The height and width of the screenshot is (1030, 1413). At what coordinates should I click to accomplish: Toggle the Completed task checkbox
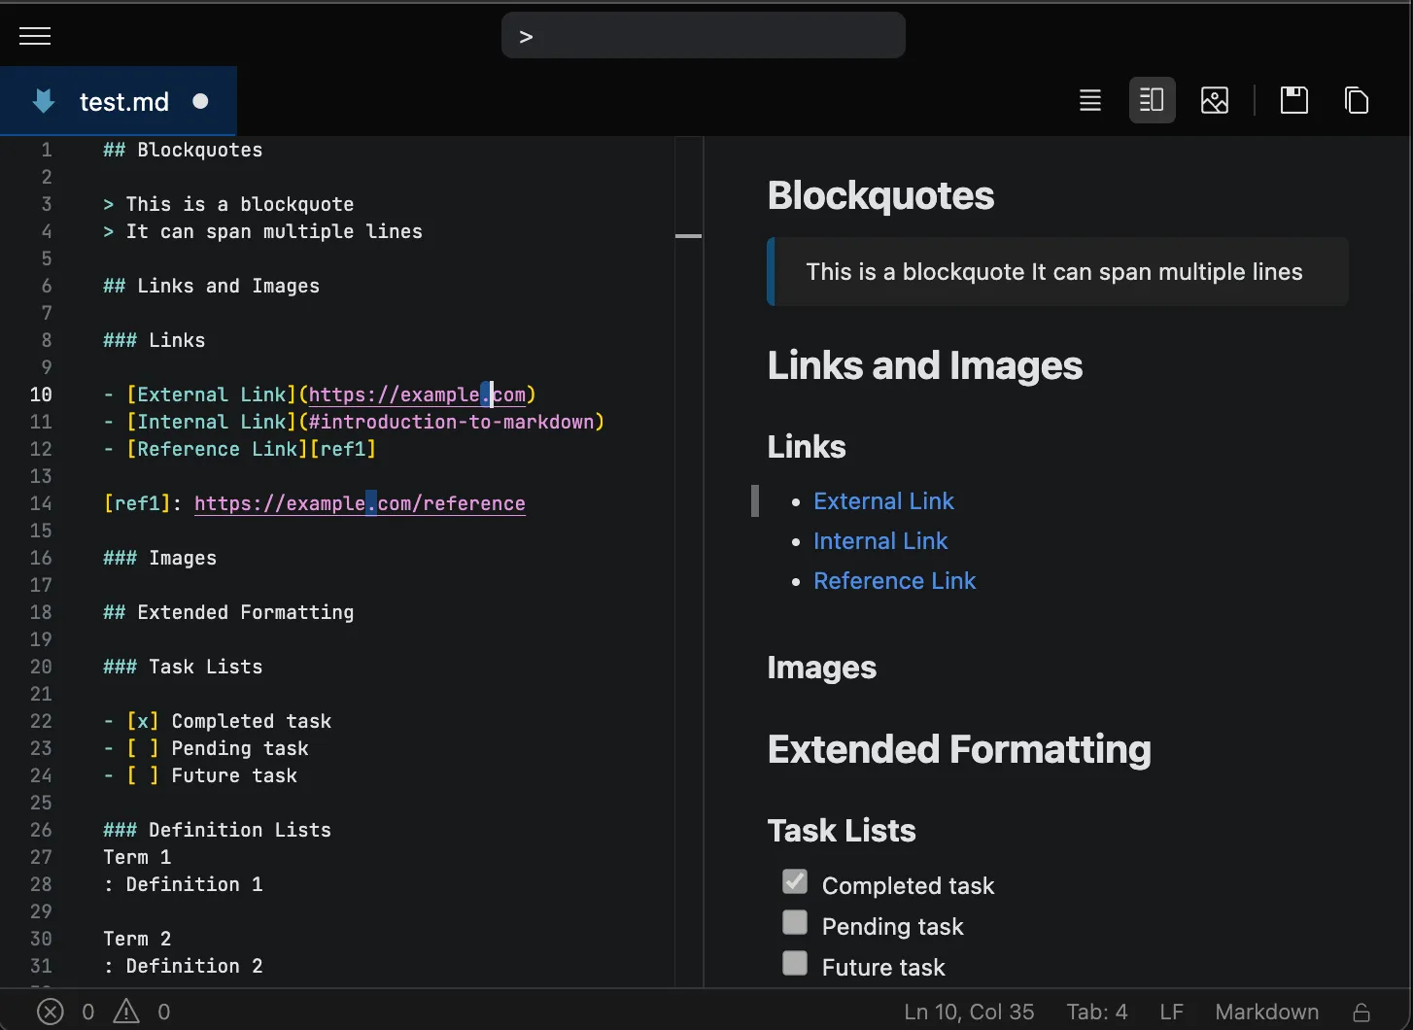[795, 881]
